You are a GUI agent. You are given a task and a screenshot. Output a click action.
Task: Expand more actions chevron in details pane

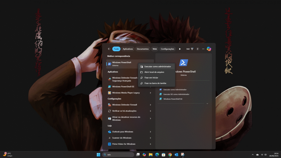207,103
